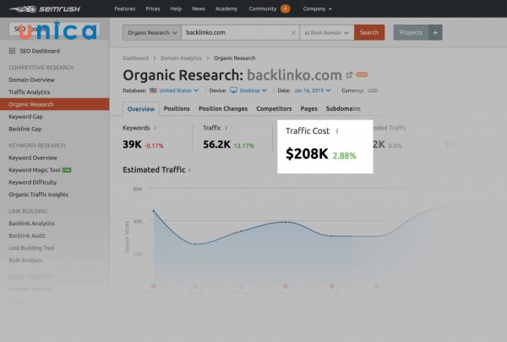The width and height of the screenshot is (507, 342).
Task: Open the Position Changes tab
Action: [223, 108]
